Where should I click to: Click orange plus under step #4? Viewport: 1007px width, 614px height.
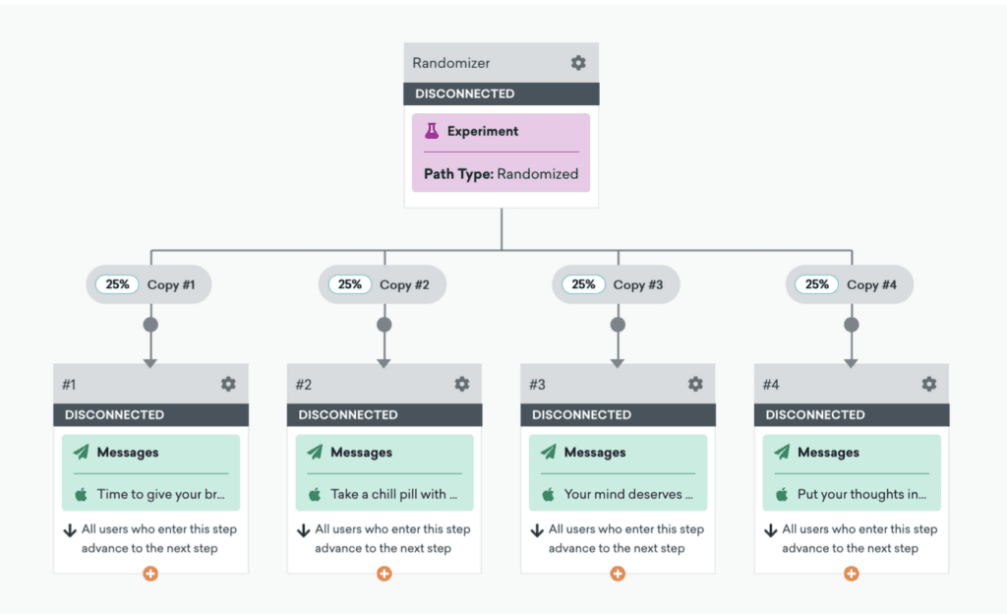point(851,574)
